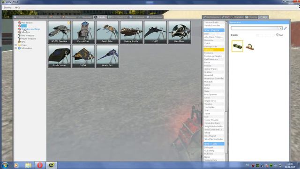Image resolution: width=300 pixels, height=169 pixels.
Task: Select the Misc devices category
Action: click(x=27, y=23)
